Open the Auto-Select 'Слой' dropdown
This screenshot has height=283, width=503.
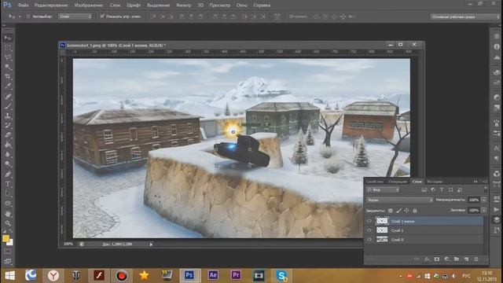coord(75,17)
